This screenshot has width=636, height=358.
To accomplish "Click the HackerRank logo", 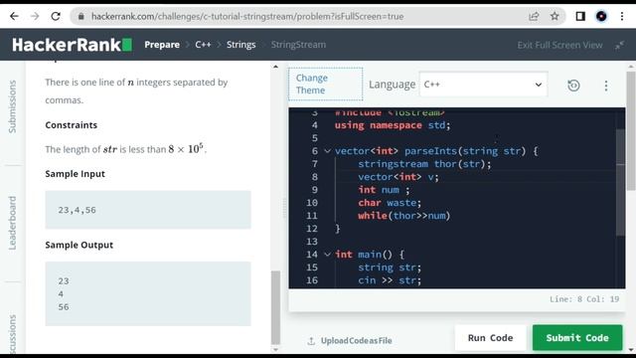I will click(72, 45).
